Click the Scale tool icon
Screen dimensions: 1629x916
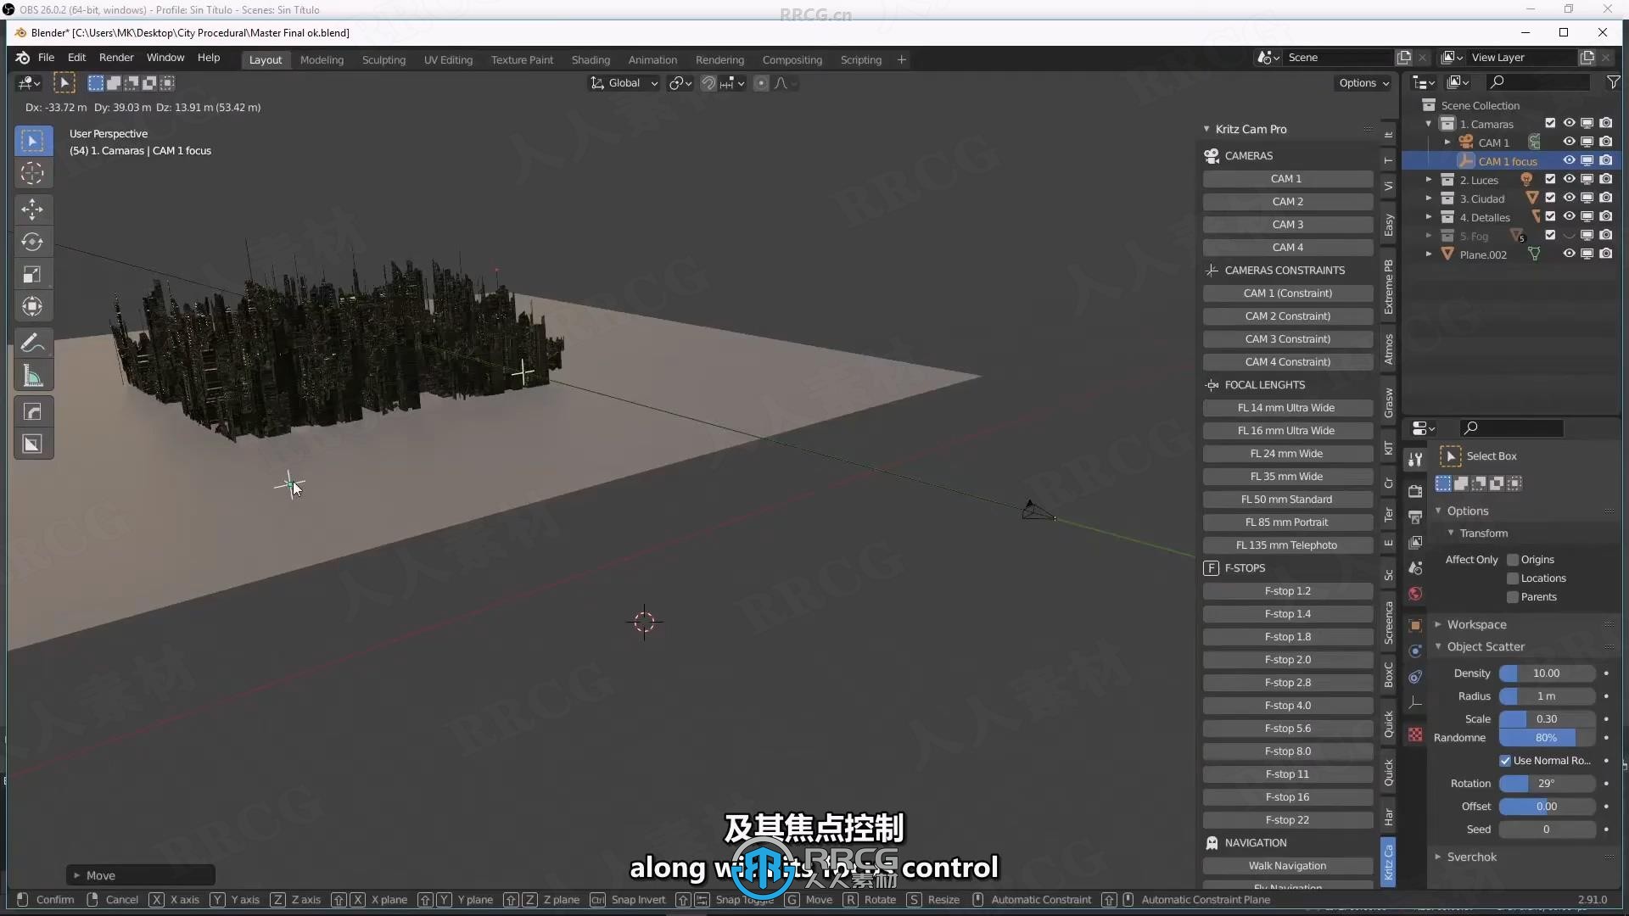pos(31,274)
